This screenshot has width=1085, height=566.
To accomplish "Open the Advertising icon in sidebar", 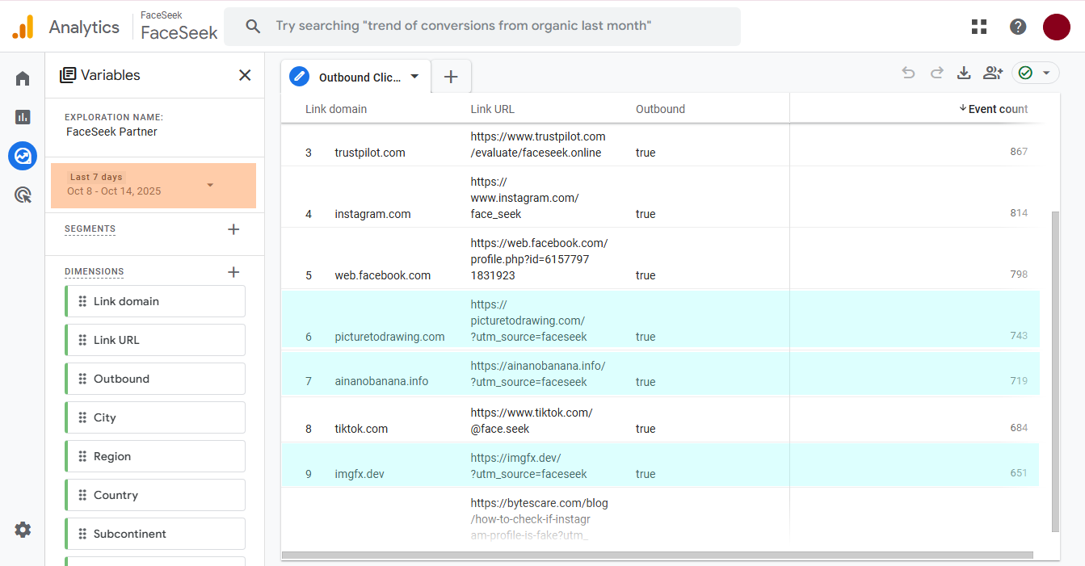I will [x=23, y=195].
